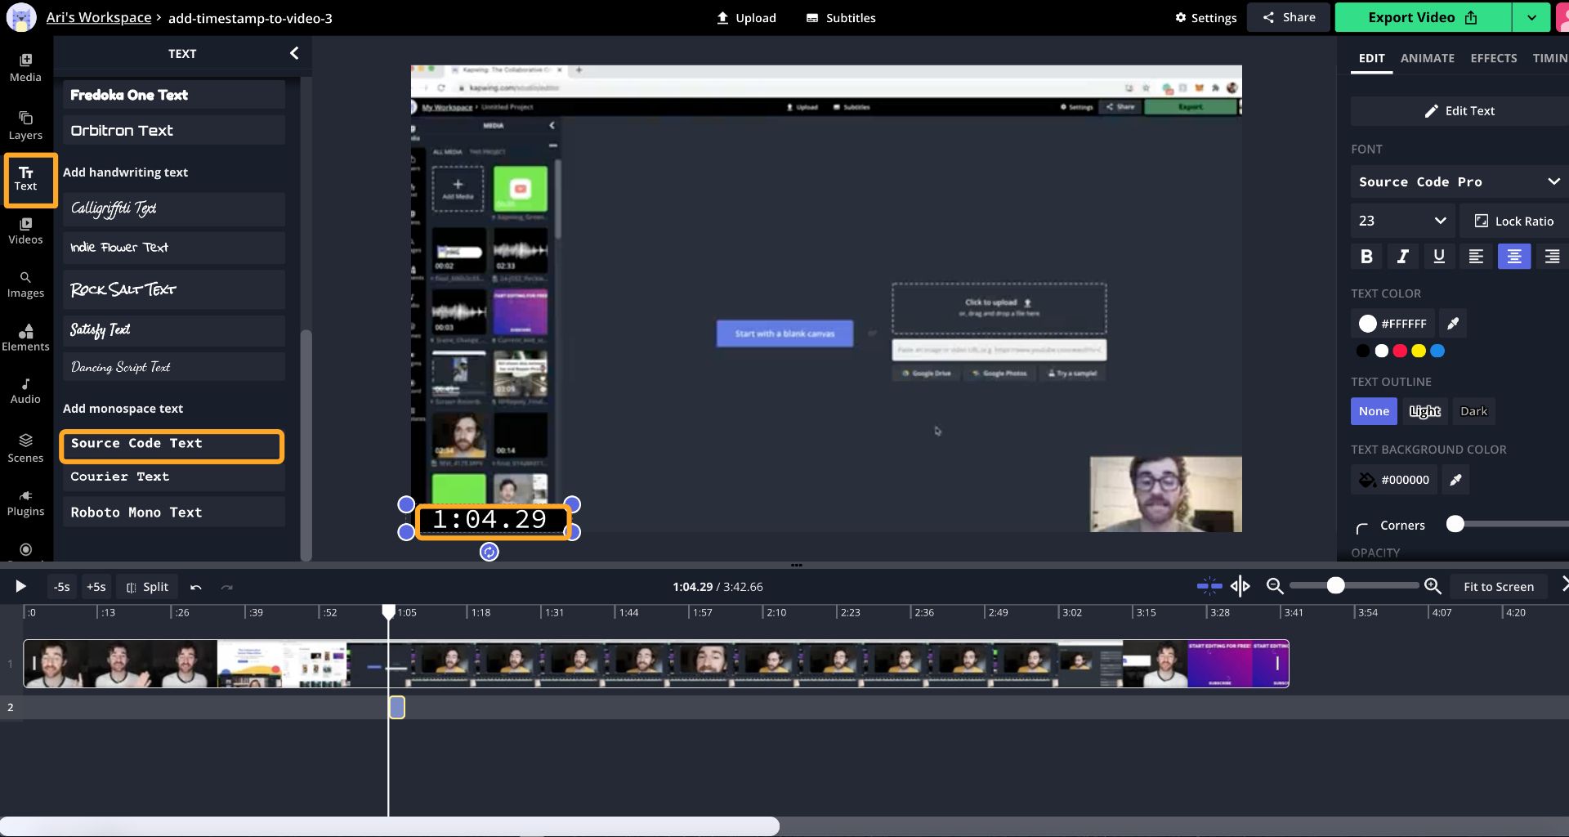Open the font size dropdown
The width and height of the screenshot is (1569, 837).
[x=1401, y=221]
